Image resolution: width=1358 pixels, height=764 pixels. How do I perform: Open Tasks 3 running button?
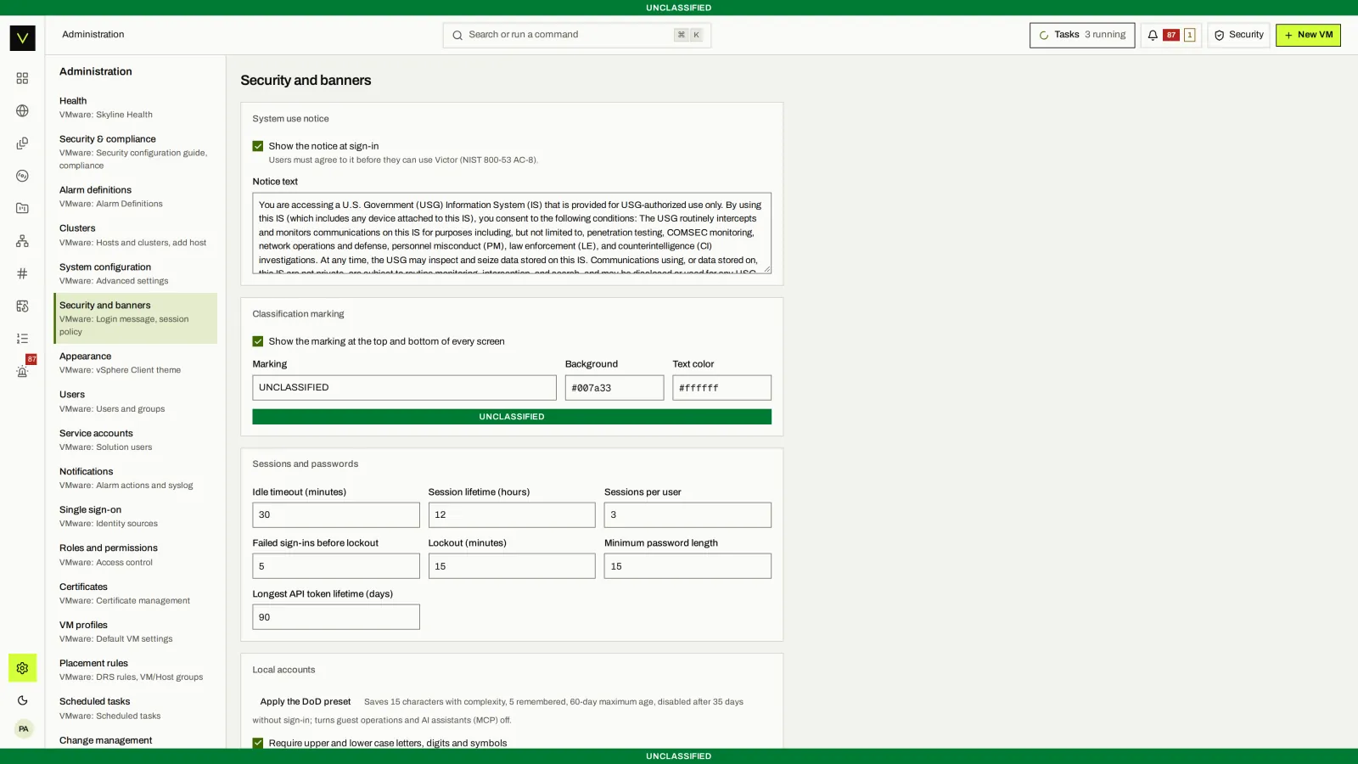[x=1082, y=35]
